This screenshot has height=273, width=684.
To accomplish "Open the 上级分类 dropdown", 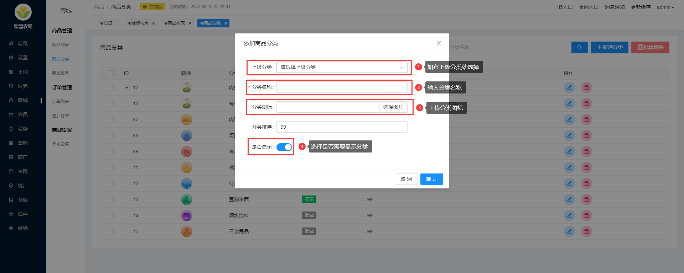I will point(342,67).
